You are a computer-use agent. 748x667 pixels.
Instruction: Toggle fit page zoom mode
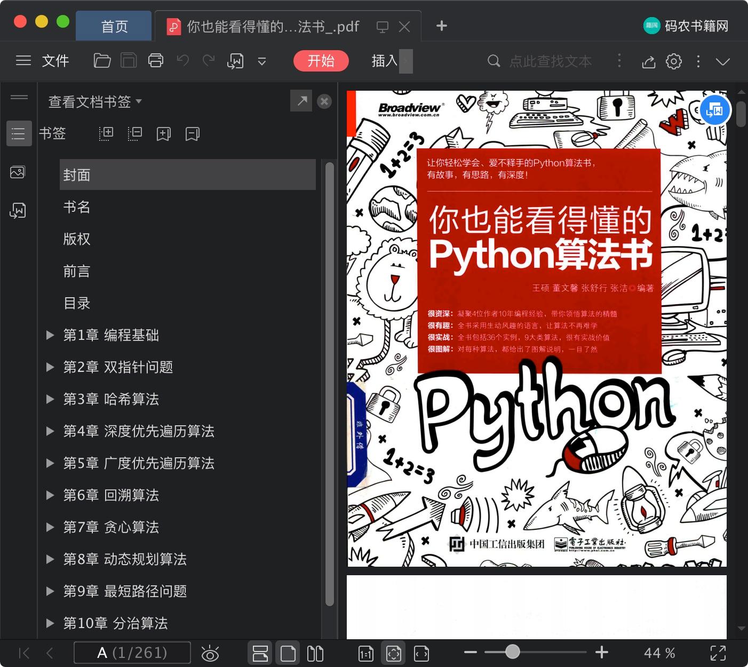[x=394, y=653]
